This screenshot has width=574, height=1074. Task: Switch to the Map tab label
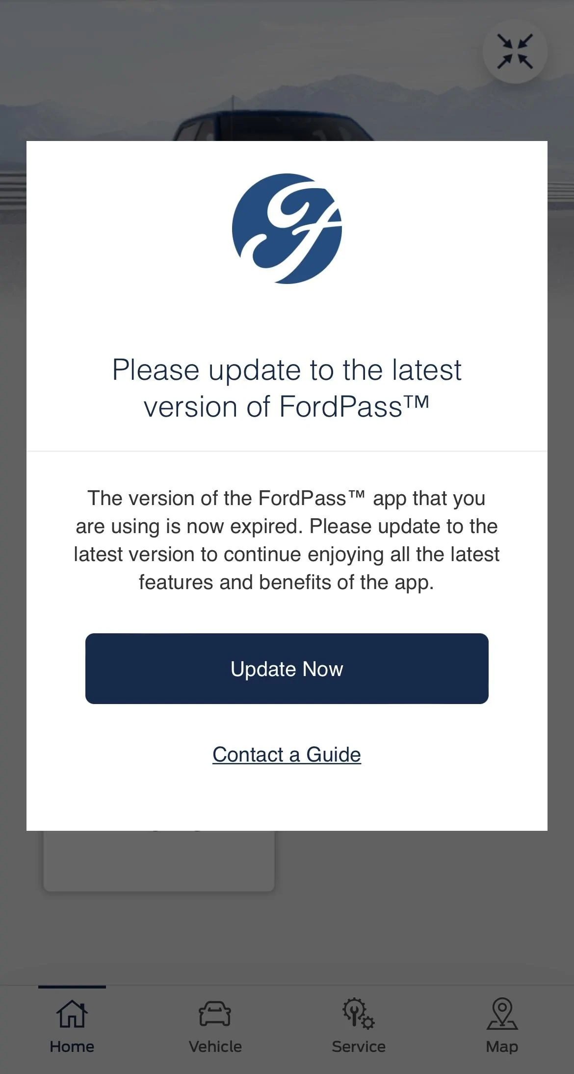pyautogui.click(x=502, y=1047)
